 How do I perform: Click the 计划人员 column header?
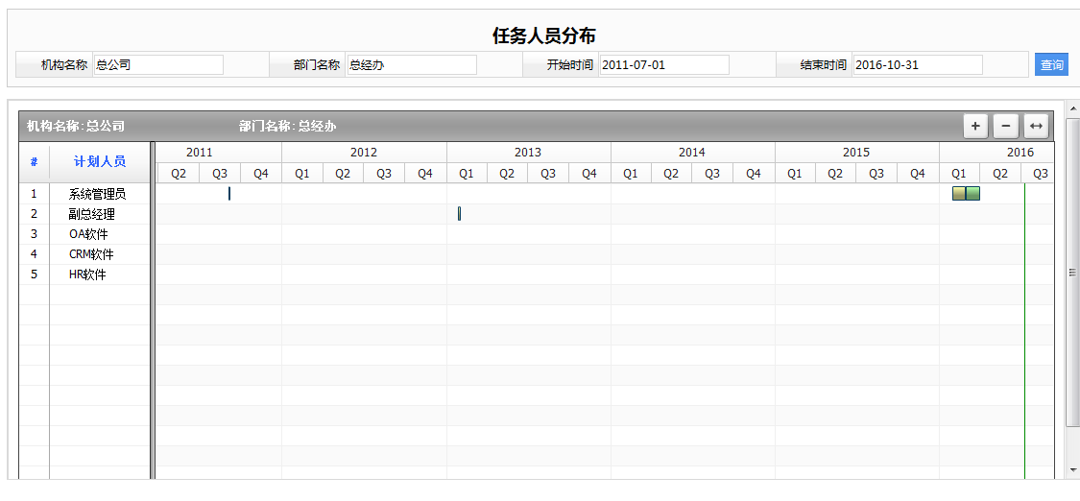(x=100, y=161)
